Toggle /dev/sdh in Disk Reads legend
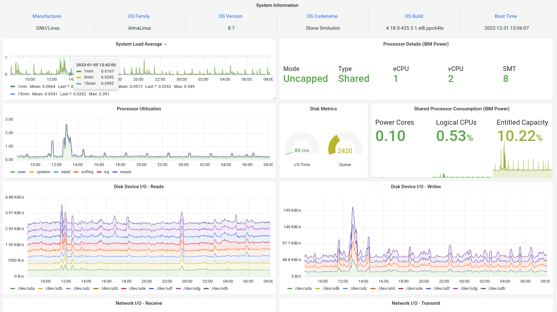This screenshot has width=557, height=312. point(220,289)
